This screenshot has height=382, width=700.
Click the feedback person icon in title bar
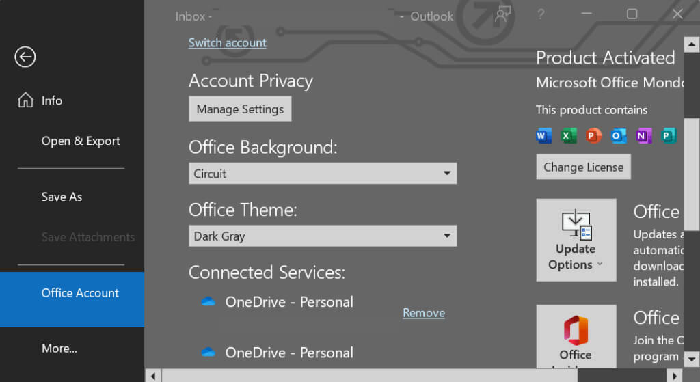pos(503,15)
